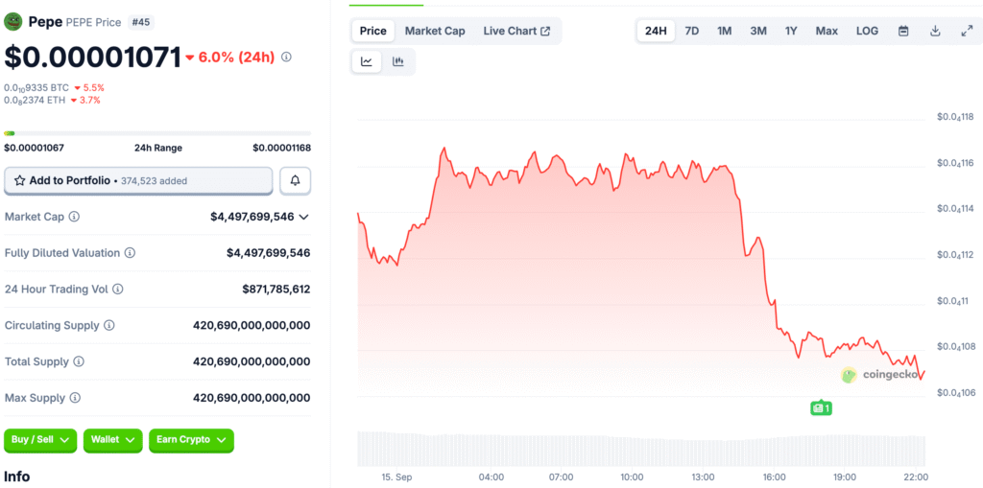The width and height of the screenshot is (983, 488).
Task: Click the Total Supply info icon
Action: click(x=79, y=362)
